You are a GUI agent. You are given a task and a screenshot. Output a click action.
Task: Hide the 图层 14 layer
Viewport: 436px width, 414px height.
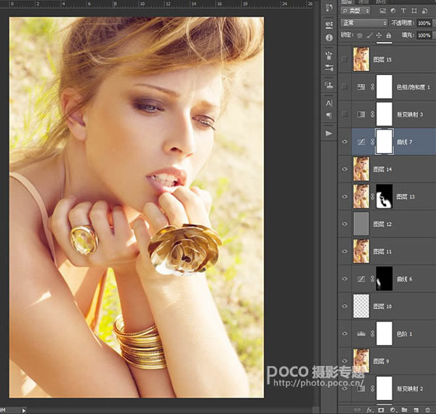344,169
